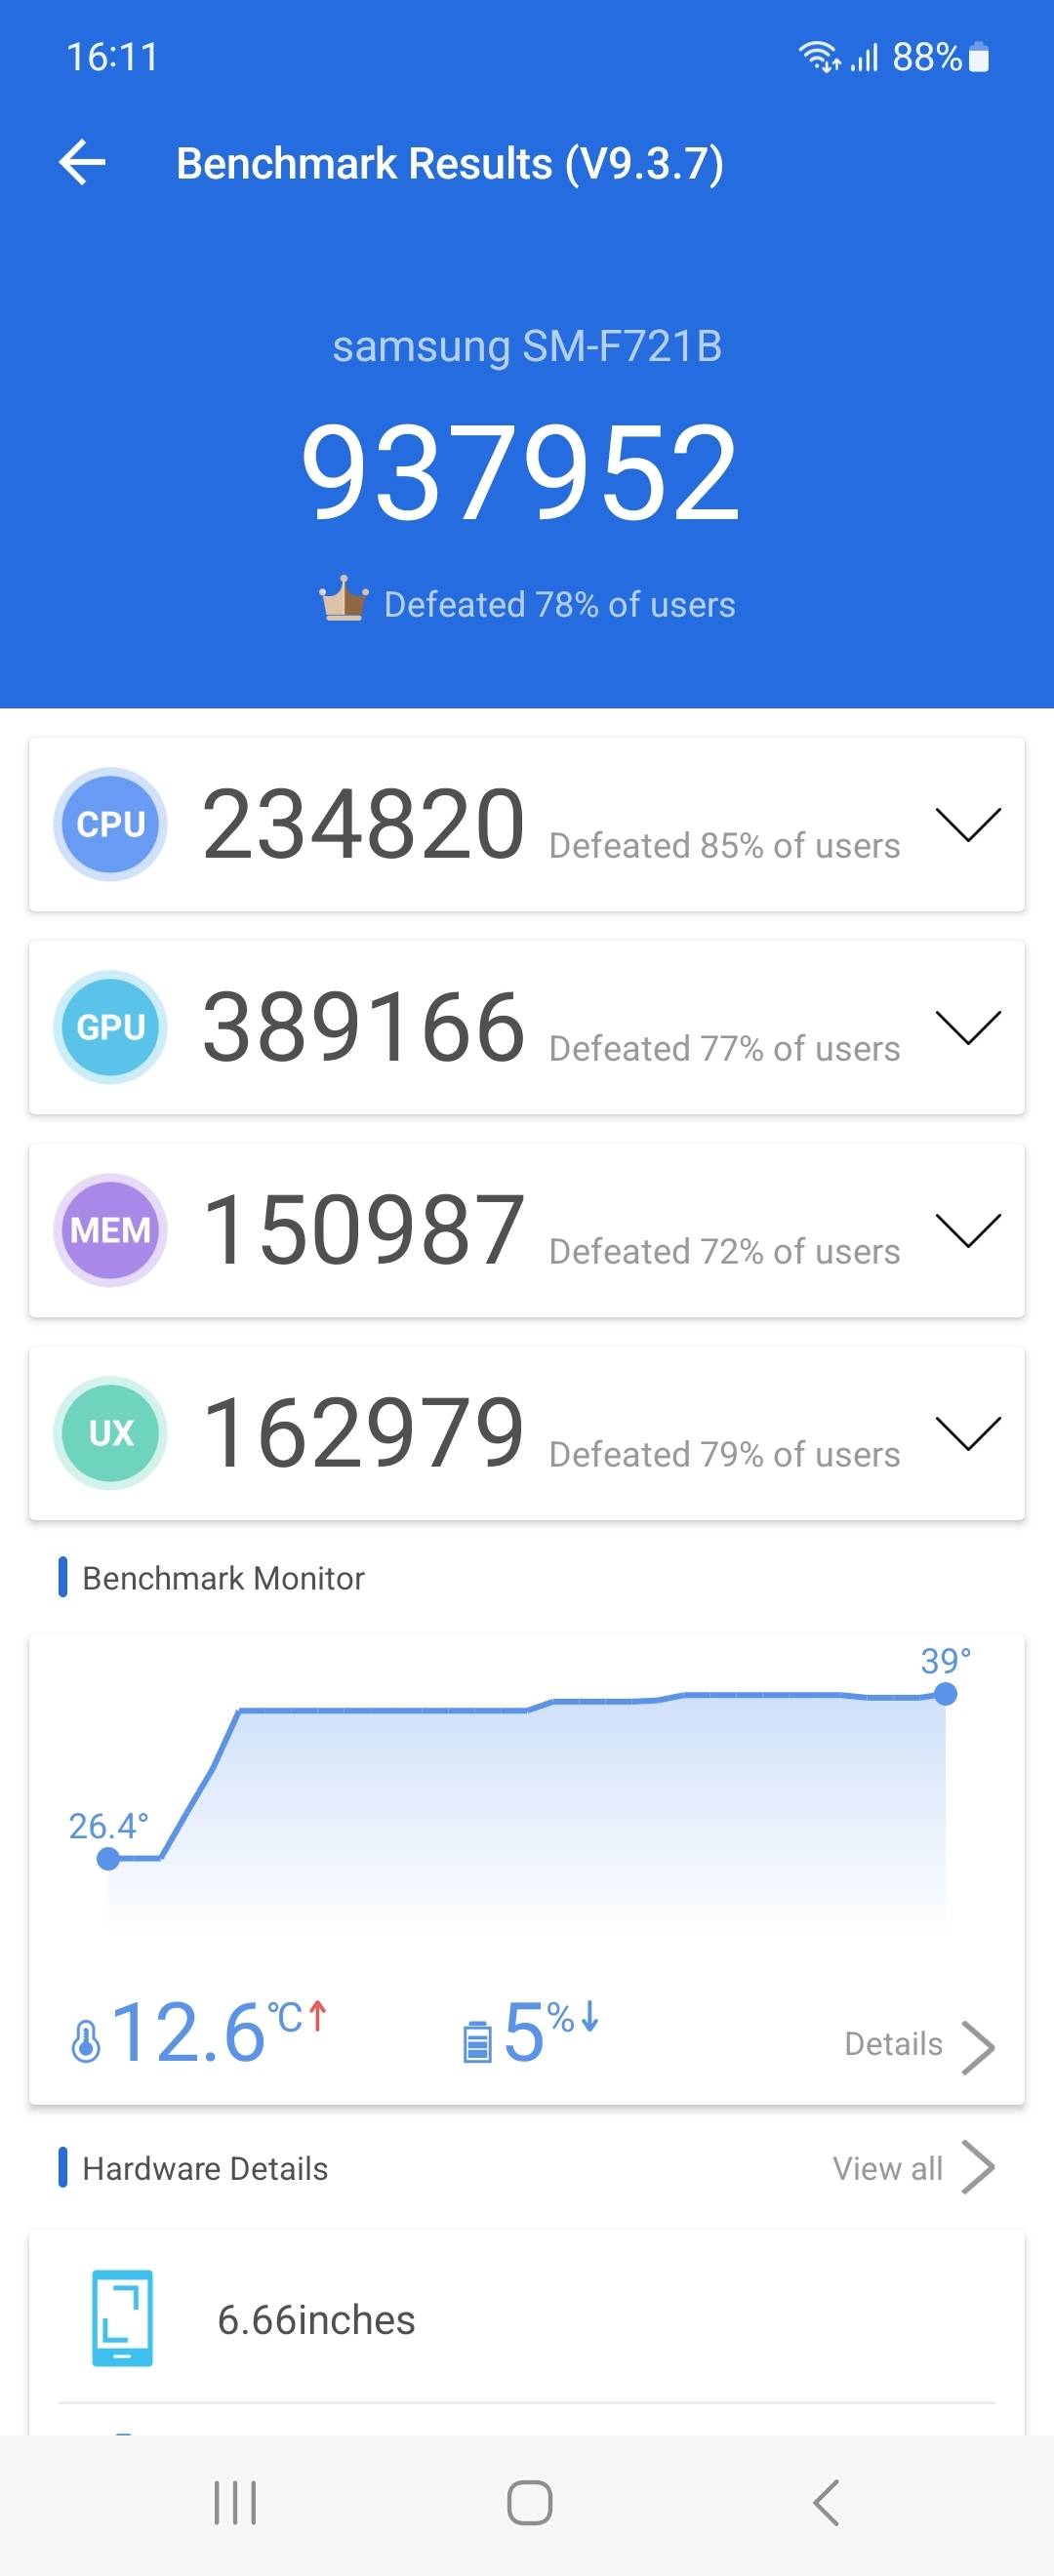1054x2576 pixels.
Task: Tap the Benchmark Results (V9.3.7) title
Action: pyautogui.click(x=450, y=164)
